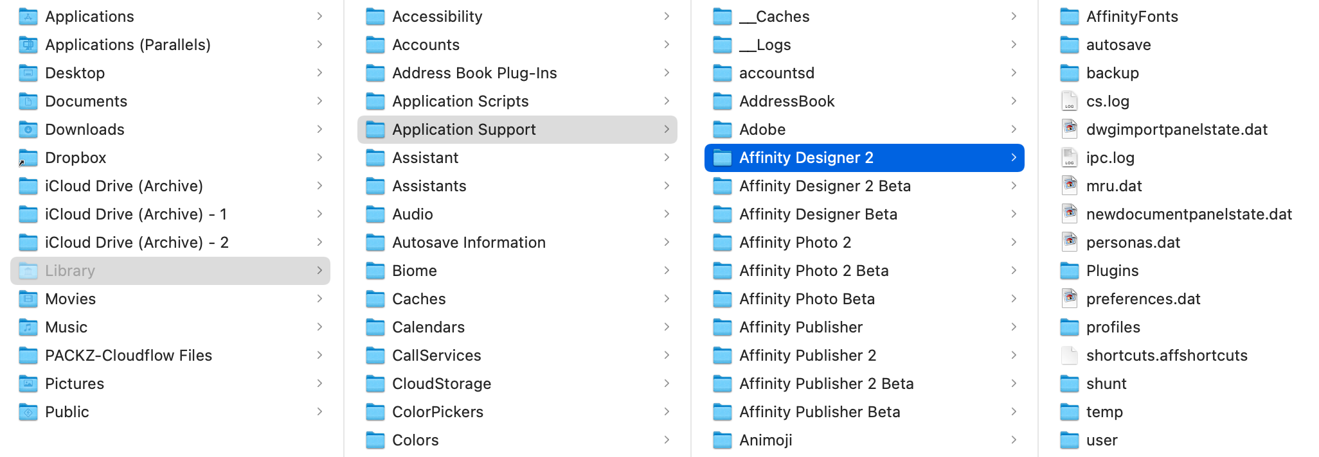
Task: Open Affinity Publisher Beta folder
Action: click(865, 412)
